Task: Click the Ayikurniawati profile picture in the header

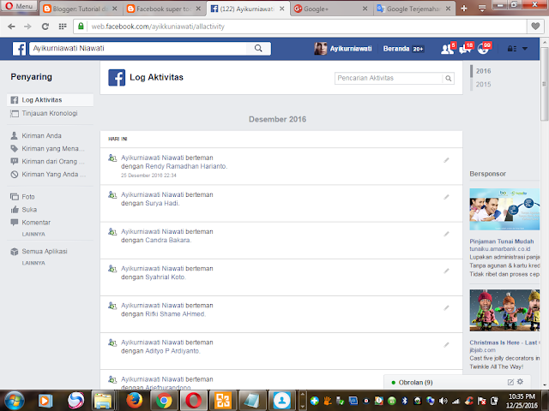Action: 320,49
